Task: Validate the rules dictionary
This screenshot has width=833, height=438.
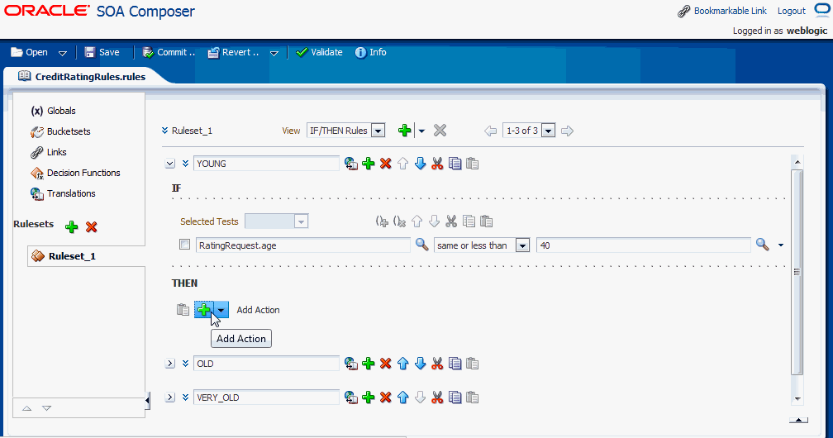Action: 319,52
